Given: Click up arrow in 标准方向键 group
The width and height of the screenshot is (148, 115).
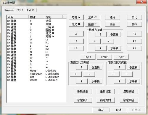Looking at the screenshot, I should 101,34.
